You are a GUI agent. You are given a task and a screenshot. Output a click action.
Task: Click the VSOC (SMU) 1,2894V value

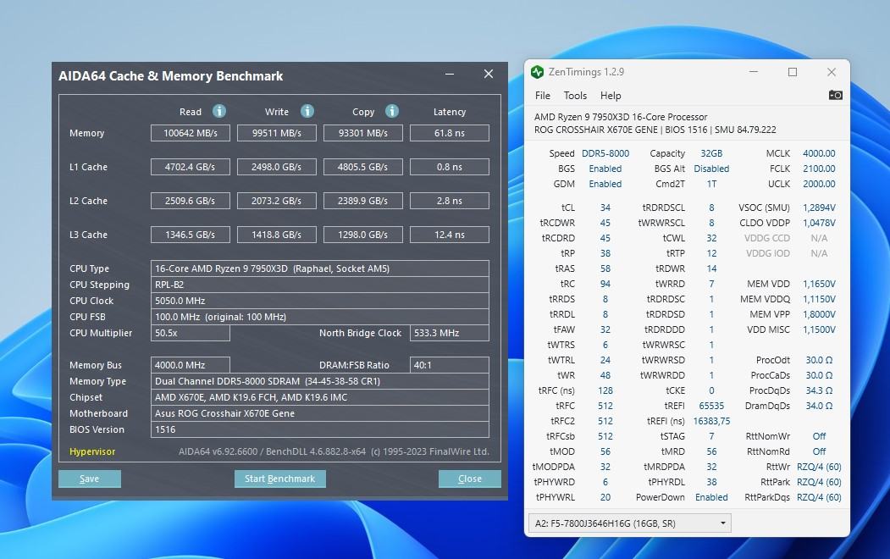pyautogui.click(x=819, y=208)
